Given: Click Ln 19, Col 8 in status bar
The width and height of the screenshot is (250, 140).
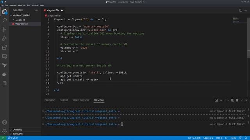Looking at the screenshot, I should (x=194, y=138).
